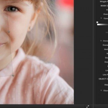The image size is (108, 108).
Task: Expand the collapsed Overa… triangle below the gradient
Action: [x=101, y=41]
